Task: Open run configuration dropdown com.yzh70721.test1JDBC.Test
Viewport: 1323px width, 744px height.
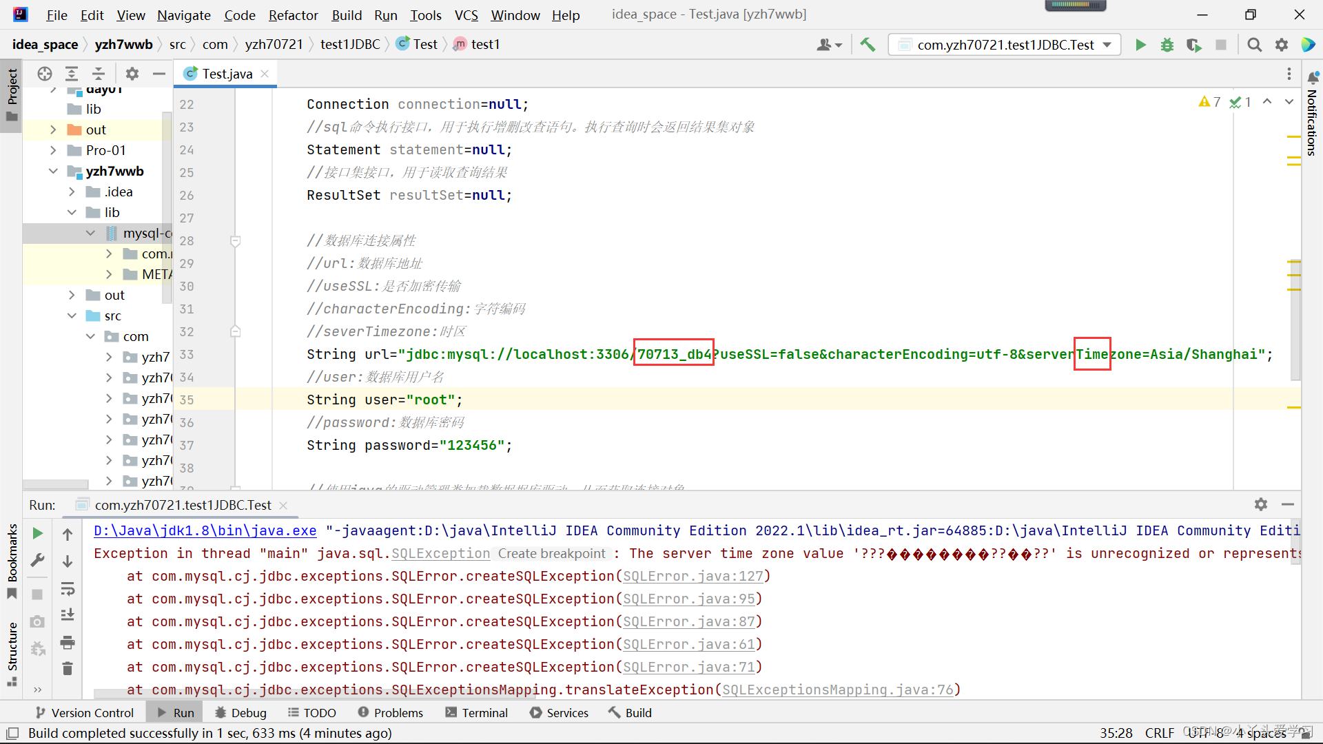Action: 1005,45
